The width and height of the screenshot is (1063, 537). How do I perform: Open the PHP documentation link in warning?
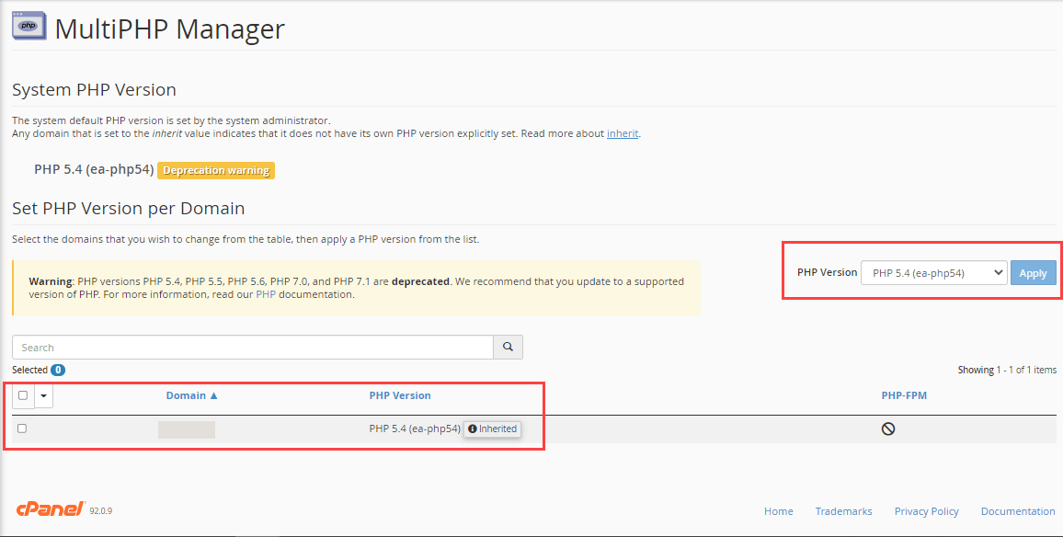(266, 294)
